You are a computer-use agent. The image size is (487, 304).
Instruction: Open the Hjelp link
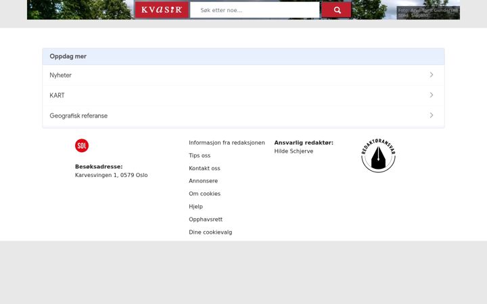click(195, 207)
